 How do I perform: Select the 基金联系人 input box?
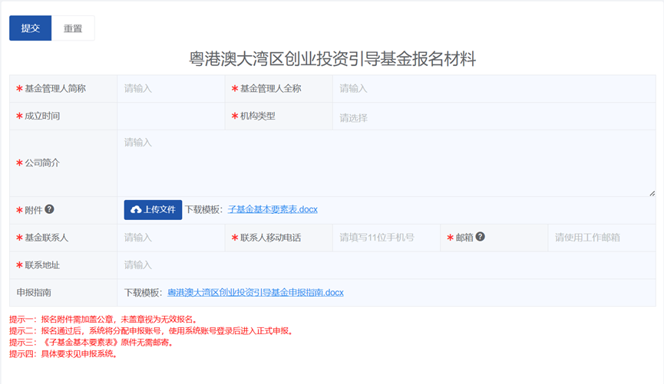(x=170, y=238)
